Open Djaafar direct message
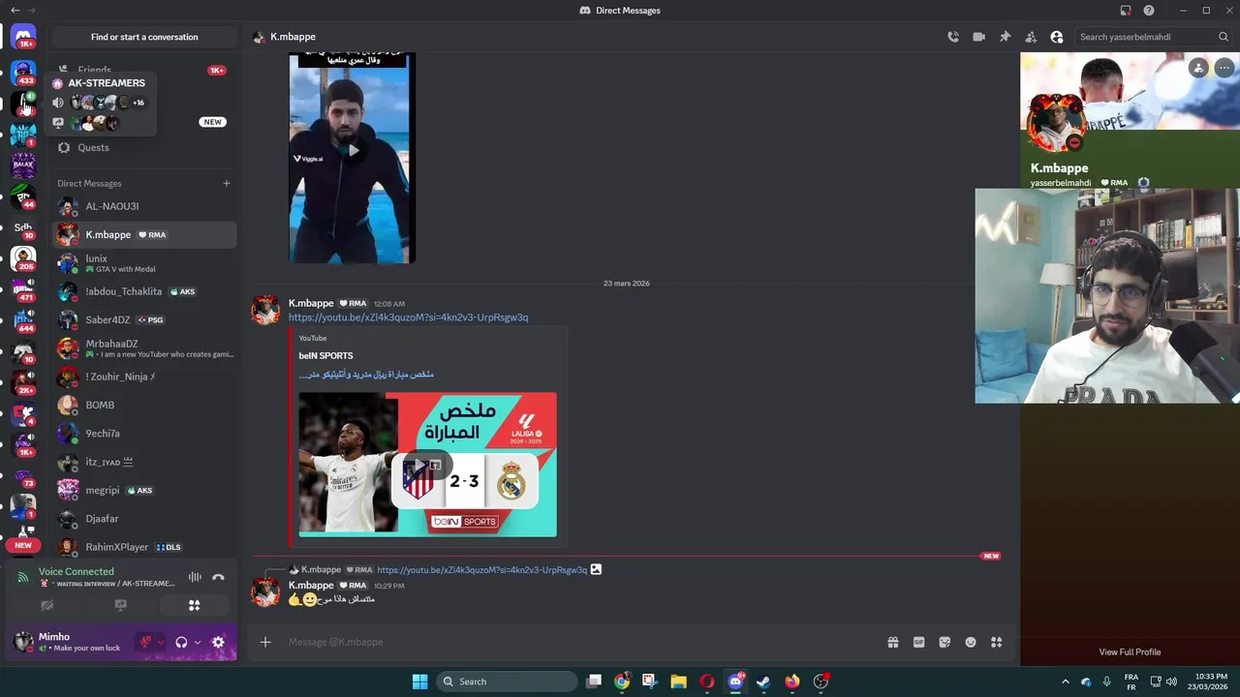This screenshot has height=697, width=1240. point(143,519)
